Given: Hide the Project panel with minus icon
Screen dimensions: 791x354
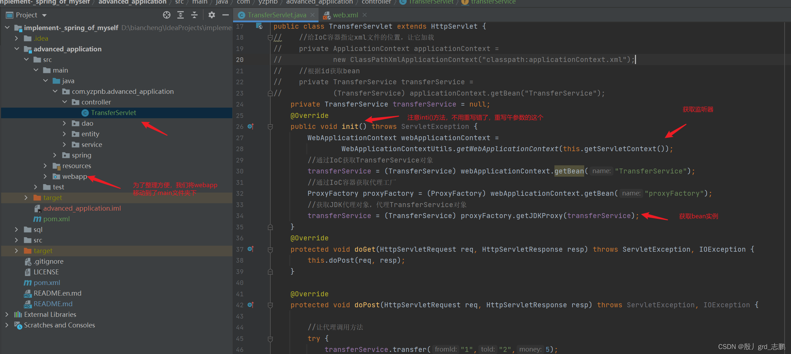Looking at the screenshot, I should click(225, 15).
